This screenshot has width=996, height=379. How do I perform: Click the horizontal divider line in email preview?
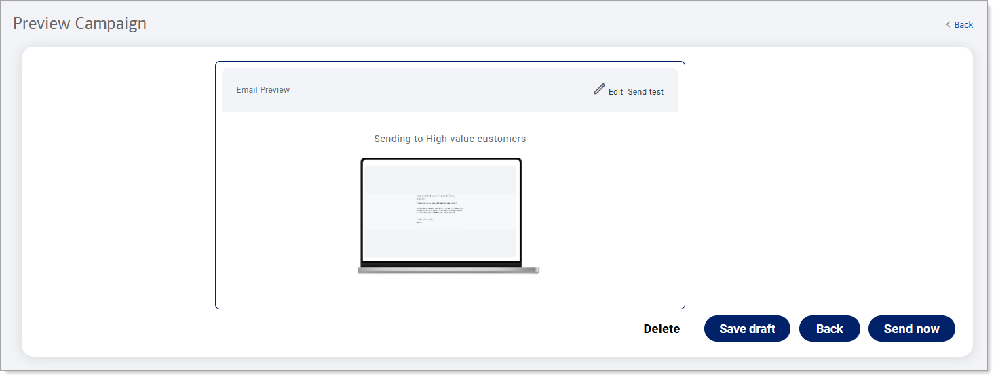pos(440,227)
